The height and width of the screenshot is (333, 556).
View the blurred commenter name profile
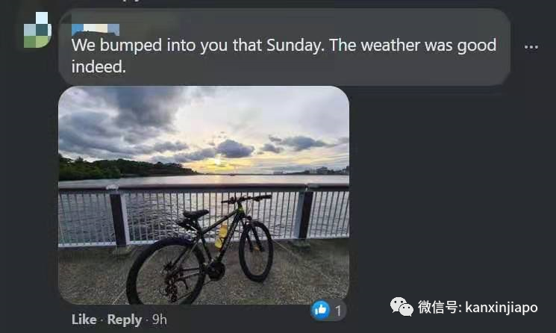click(96, 29)
